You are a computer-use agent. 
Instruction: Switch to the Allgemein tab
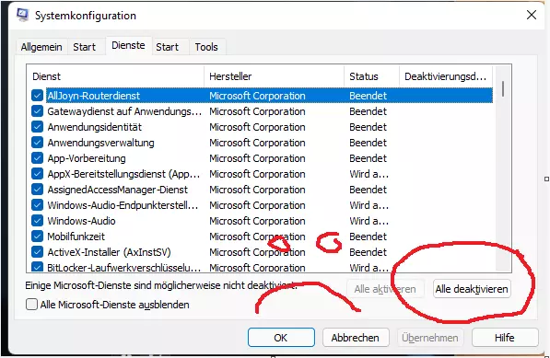(x=41, y=47)
